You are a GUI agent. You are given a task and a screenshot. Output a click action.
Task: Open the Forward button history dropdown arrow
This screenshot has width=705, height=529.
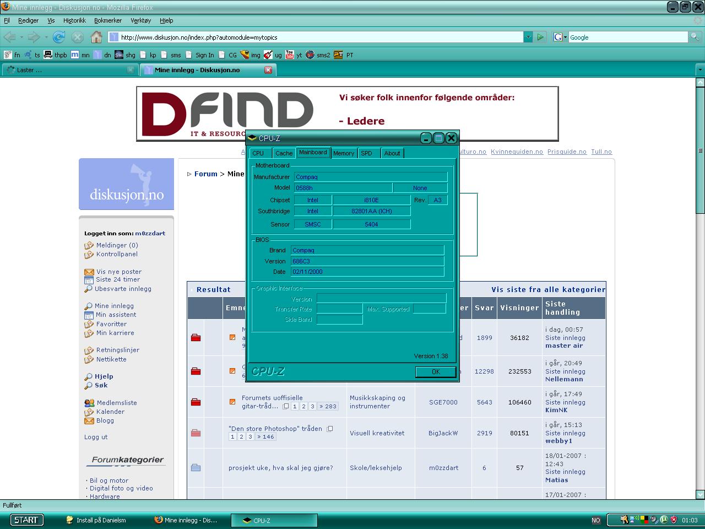46,37
